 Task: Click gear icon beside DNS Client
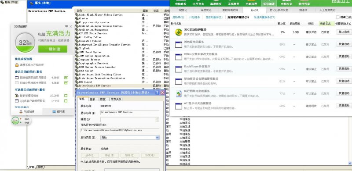[x=77, y=82]
